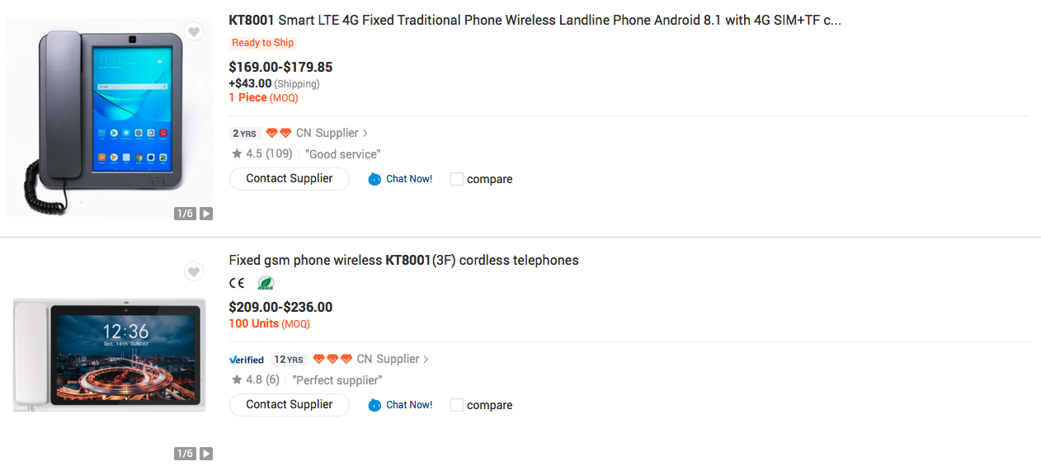The width and height of the screenshot is (1041, 471).
Task: Click the Verified supplier badge
Action: tap(246, 360)
